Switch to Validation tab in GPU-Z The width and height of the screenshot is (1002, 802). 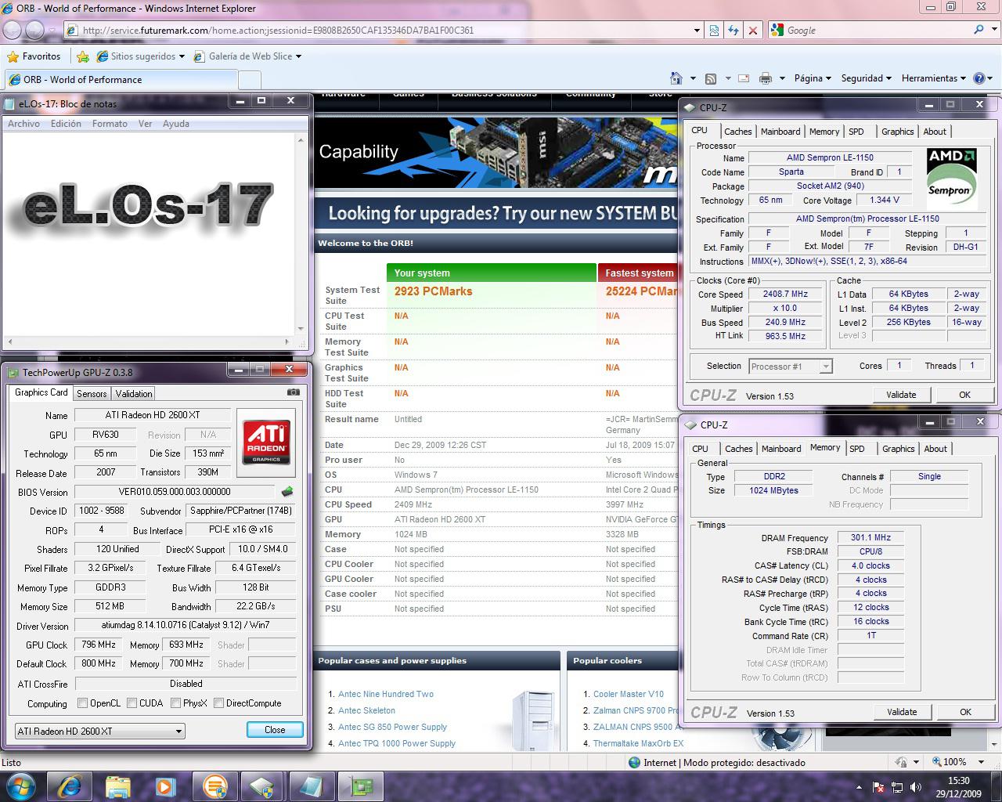pos(134,393)
